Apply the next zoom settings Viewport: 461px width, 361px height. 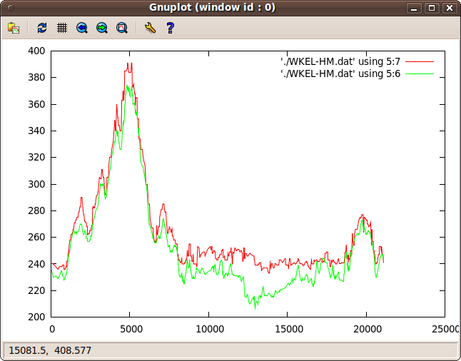[102, 28]
